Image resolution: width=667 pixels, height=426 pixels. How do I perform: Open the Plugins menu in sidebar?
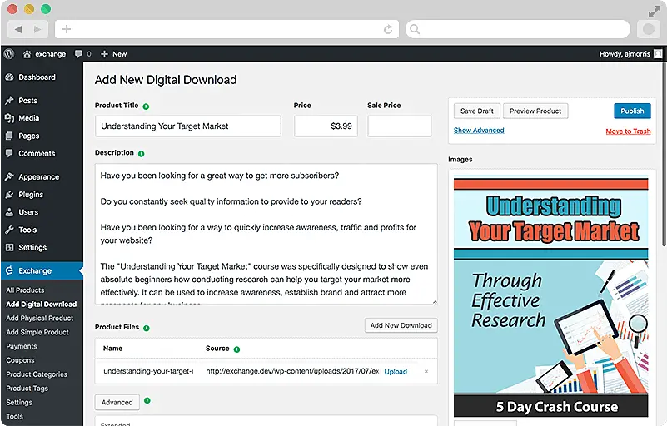pyautogui.click(x=31, y=195)
